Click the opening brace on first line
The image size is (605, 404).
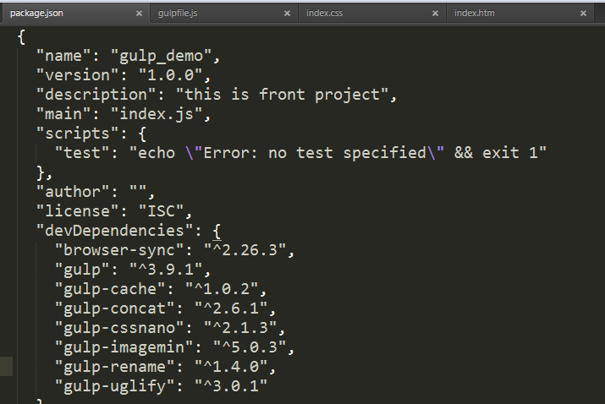click(x=22, y=37)
